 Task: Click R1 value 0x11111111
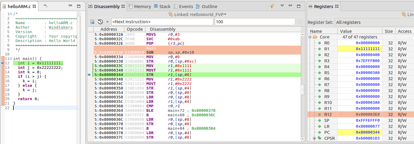tap(368, 49)
